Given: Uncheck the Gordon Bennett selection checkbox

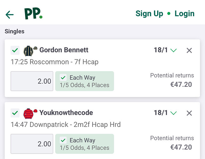Looking at the screenshot, I should tap(15, 50).
